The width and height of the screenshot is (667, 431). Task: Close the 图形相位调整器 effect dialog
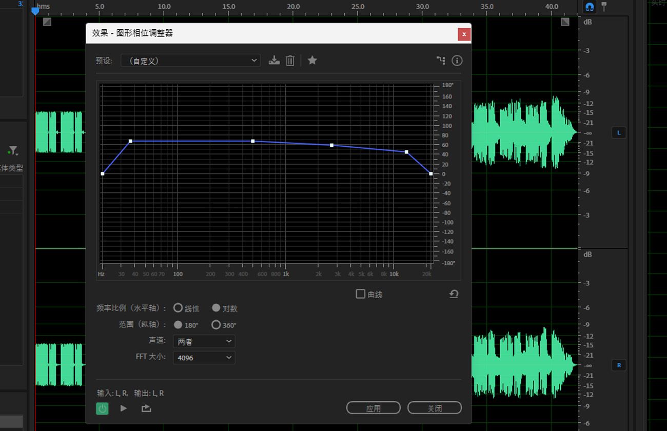[x=464, y=34]
